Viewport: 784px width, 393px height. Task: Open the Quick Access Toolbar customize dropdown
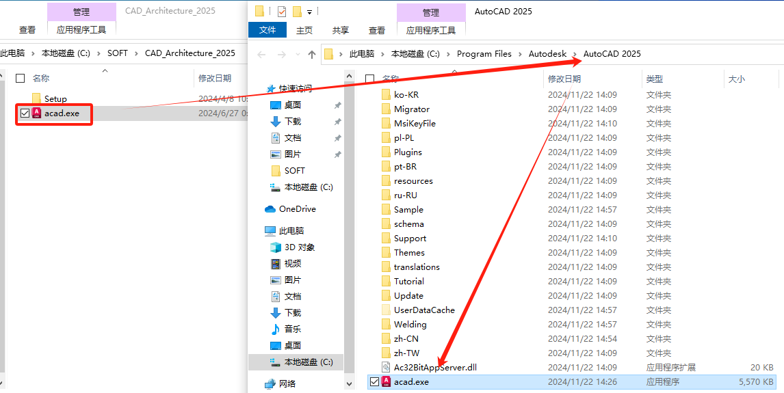(309, 11)
